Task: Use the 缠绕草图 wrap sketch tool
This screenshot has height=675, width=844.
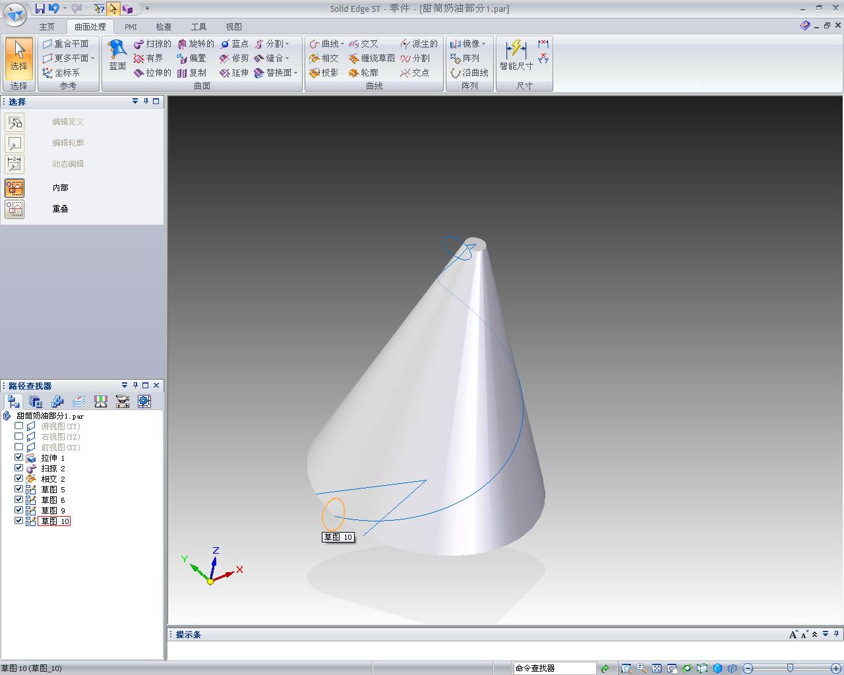Action: 372,58
